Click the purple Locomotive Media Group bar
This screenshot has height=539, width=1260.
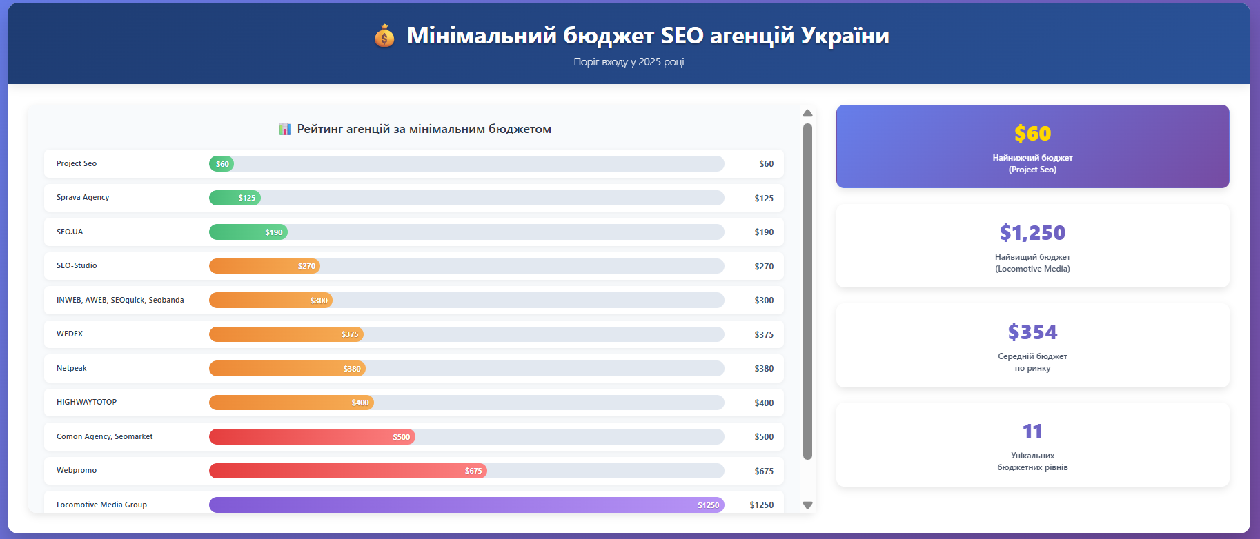click(x=466, y=505)
